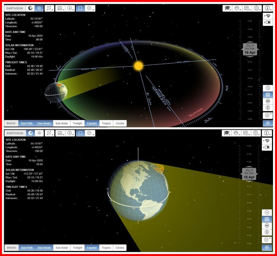Open the calendar date dropdown in the 08:06 toolbar

pos(60,8)
